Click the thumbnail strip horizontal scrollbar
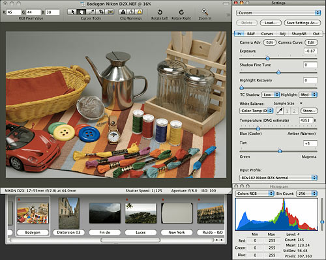This screenshot has height=260, width=326. 130,240
